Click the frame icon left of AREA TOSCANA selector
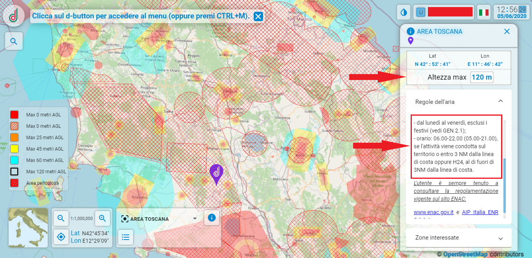 (x=125, y=219)
